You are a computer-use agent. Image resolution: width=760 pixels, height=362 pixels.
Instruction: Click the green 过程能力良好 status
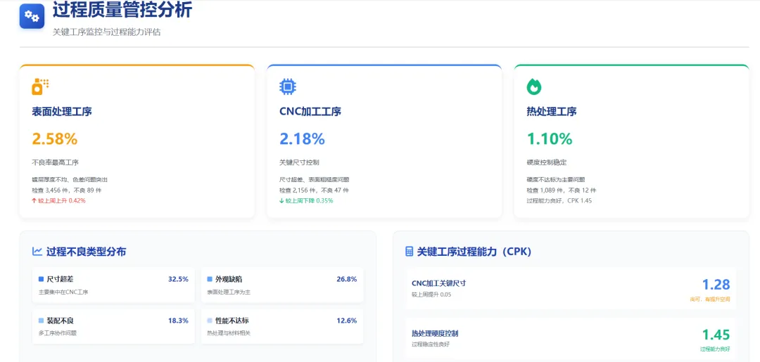click(x=715, y=349)
